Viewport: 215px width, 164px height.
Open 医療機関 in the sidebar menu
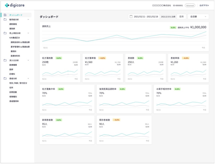13,65
